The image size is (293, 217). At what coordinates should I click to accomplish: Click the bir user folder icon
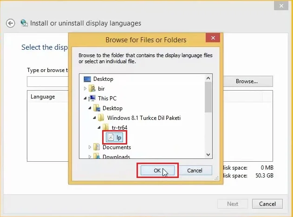point(92,88)
